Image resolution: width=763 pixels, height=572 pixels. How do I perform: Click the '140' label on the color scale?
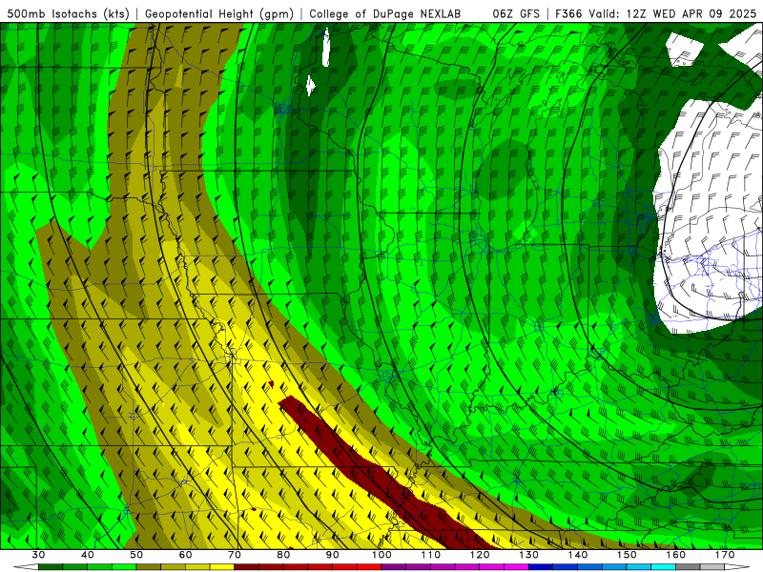click(x=578, y=555)
